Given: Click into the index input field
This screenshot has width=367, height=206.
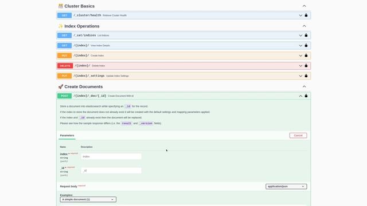Looking at the screenshot, I should tap(111, 156).
